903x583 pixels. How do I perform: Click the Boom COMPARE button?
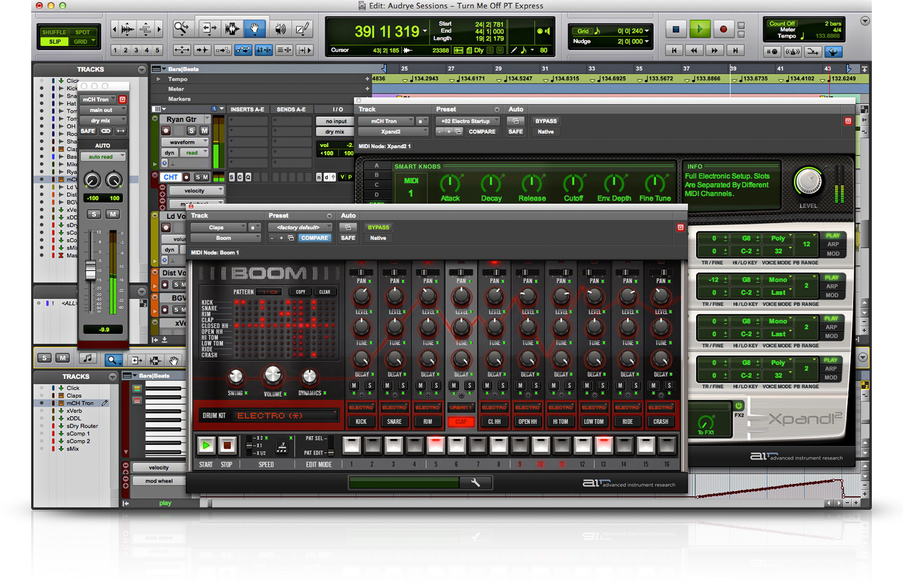[315, 238]
